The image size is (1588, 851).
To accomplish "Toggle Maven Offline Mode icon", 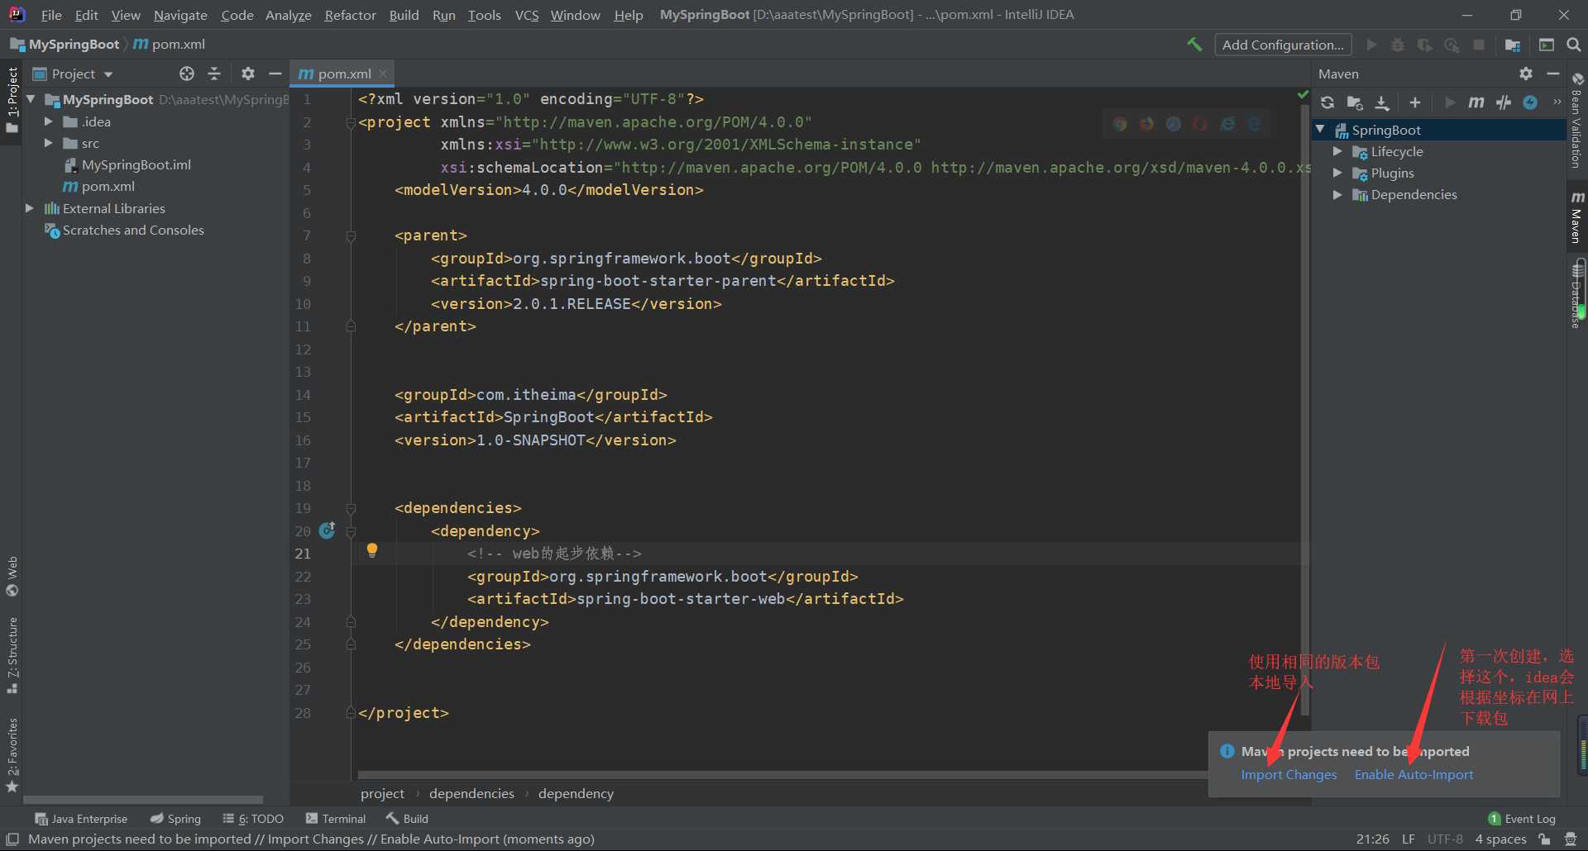I will [1504, 102].
